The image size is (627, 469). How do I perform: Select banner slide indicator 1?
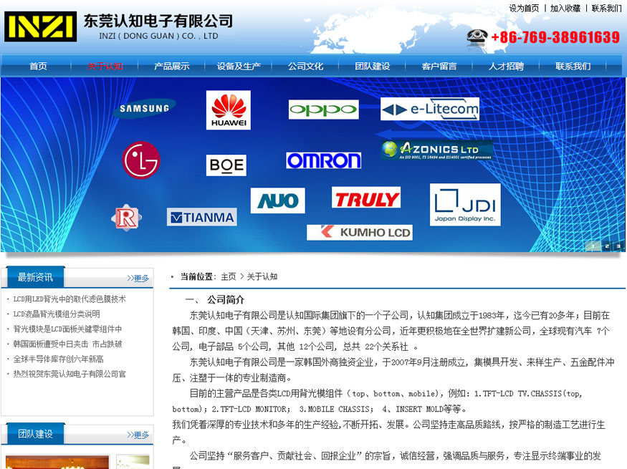coord(593,246)
